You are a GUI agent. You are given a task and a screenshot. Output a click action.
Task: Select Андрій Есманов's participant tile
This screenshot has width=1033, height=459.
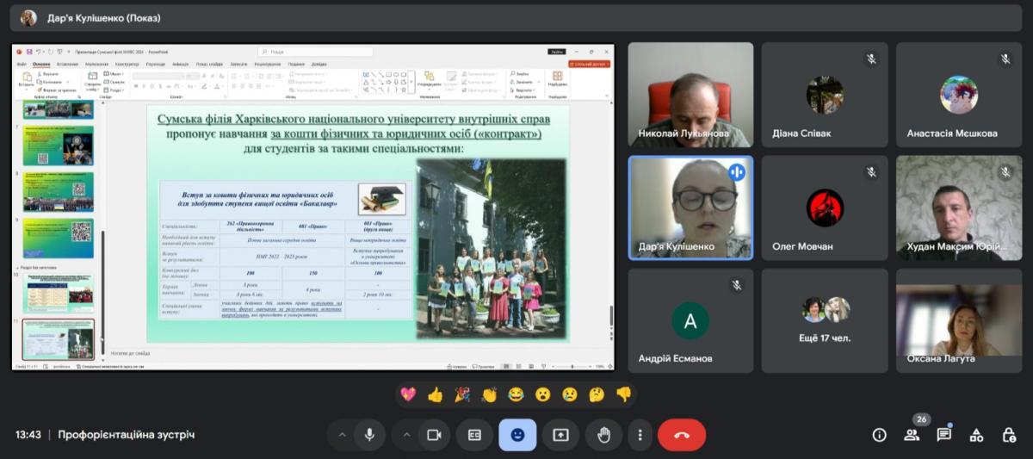pyautogui.click(x=690, y=320)
